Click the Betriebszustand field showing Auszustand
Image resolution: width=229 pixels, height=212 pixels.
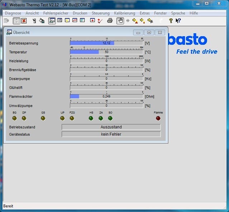click(x=111, y=127)
